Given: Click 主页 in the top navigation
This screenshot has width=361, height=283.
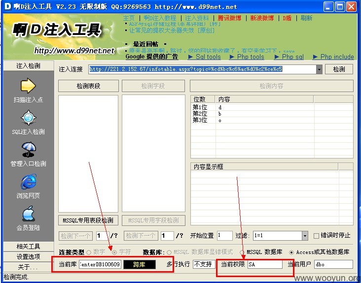Looking at the screenshot, I should pos(129,18).
